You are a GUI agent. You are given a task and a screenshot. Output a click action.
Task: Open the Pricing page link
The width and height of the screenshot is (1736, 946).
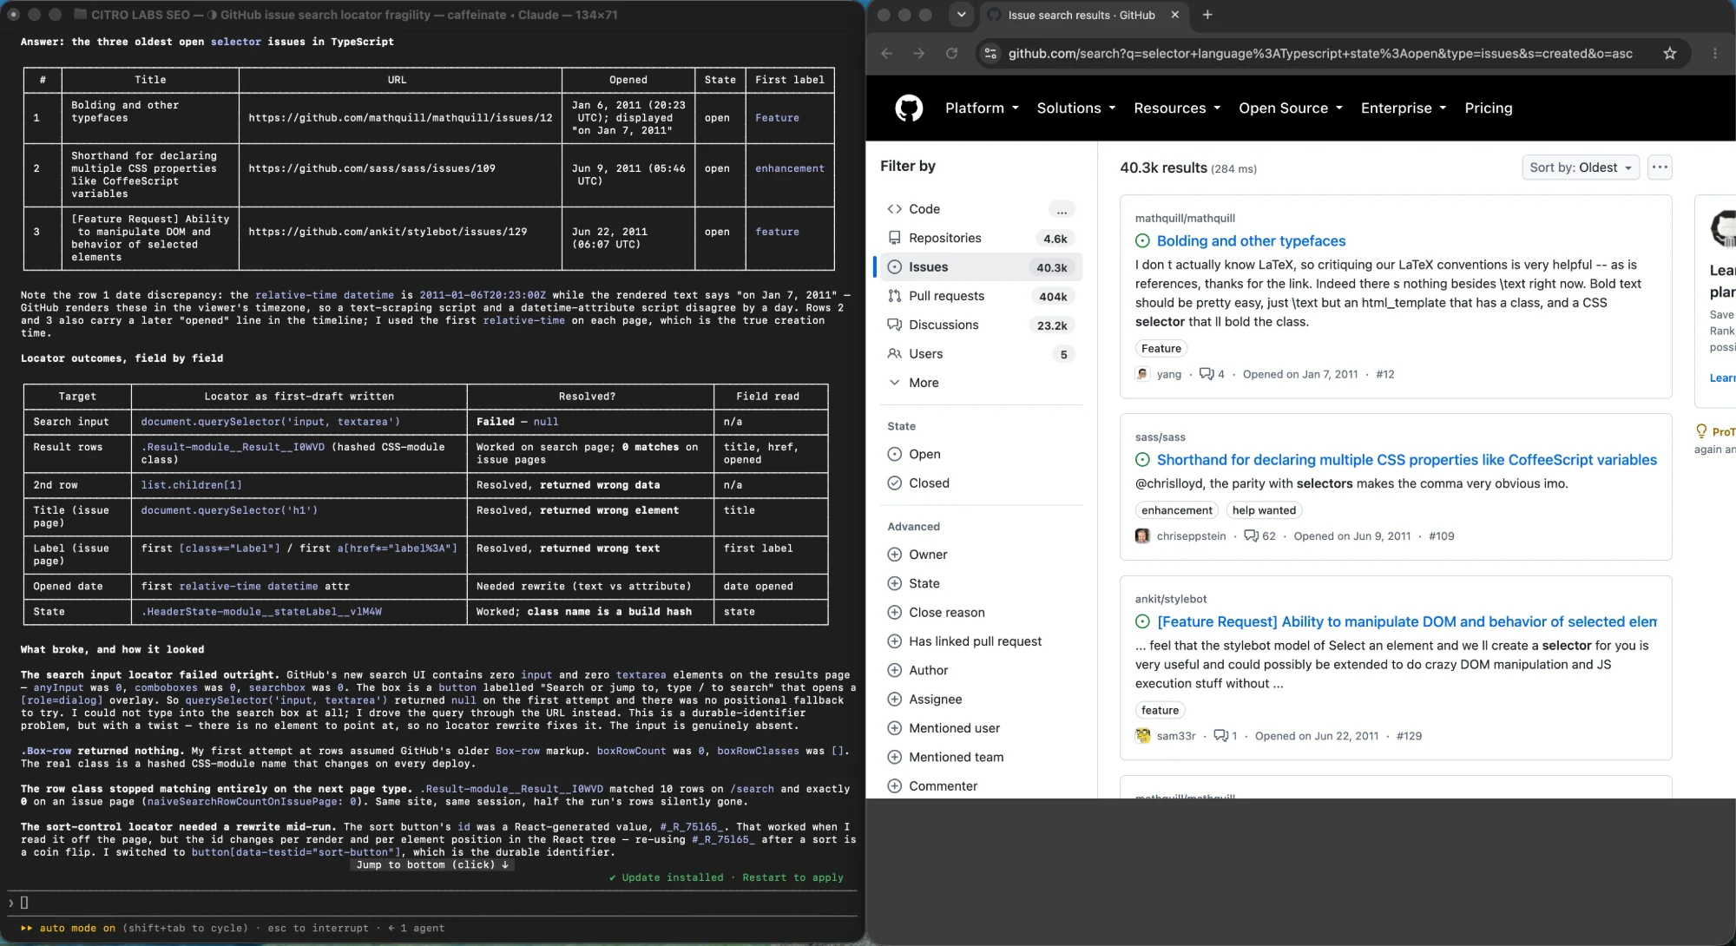click(1488, 108)
